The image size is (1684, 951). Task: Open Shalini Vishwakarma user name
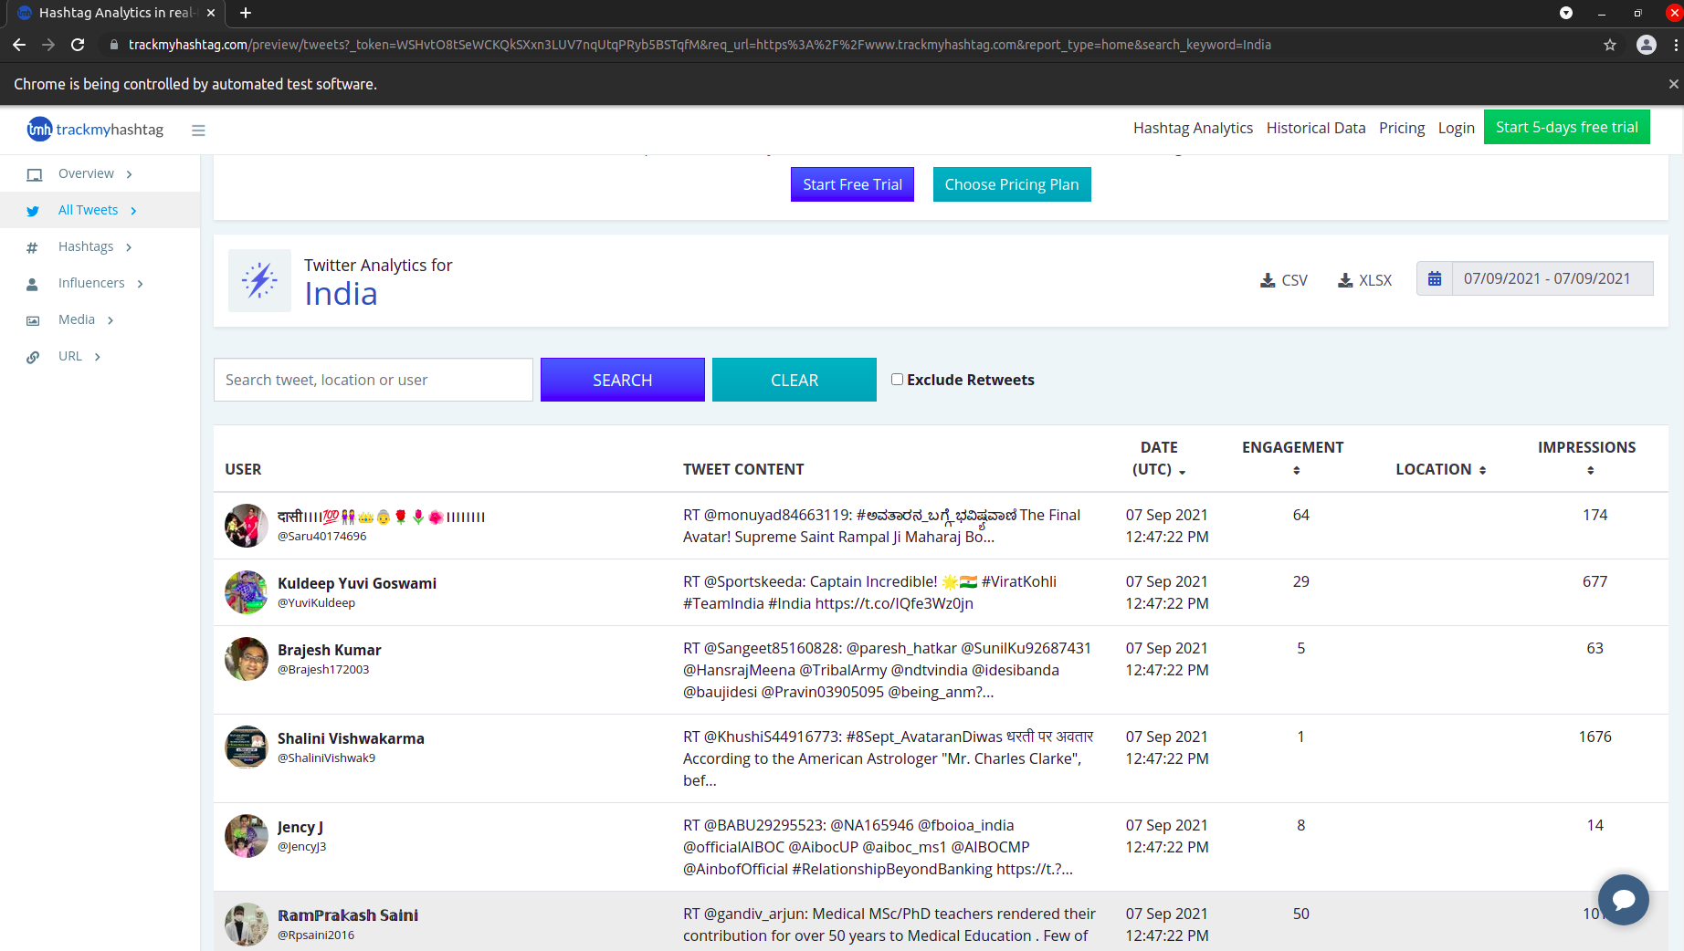coord(351,738)
